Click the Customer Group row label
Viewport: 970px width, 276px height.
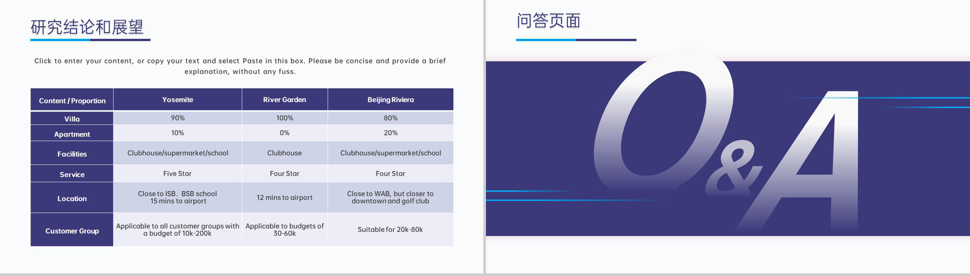(x=72, y=230)
